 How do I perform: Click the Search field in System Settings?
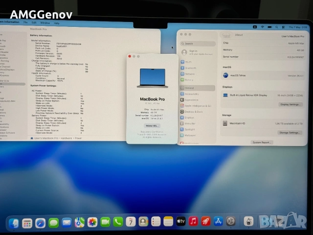(x=198, y=44)
